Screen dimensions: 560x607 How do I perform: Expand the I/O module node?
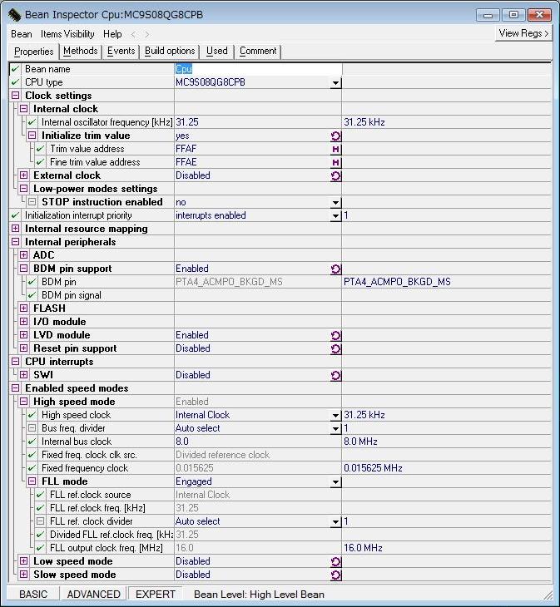click(x=23, y=322)
